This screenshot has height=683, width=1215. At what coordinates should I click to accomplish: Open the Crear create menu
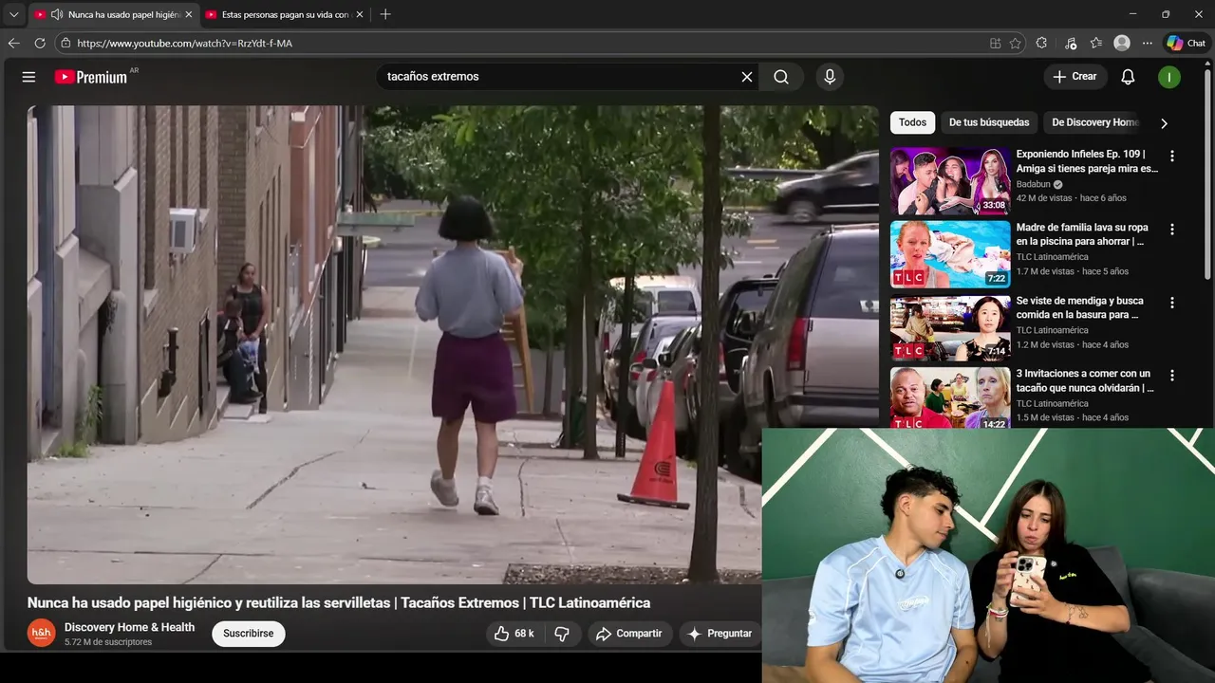(x=1075, y=77)
